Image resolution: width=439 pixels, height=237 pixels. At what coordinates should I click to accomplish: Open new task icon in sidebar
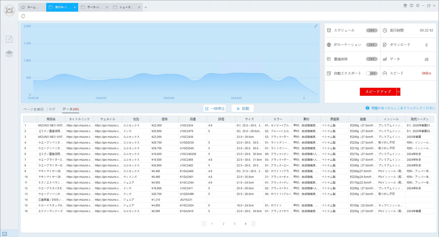[x=9, y=39]
